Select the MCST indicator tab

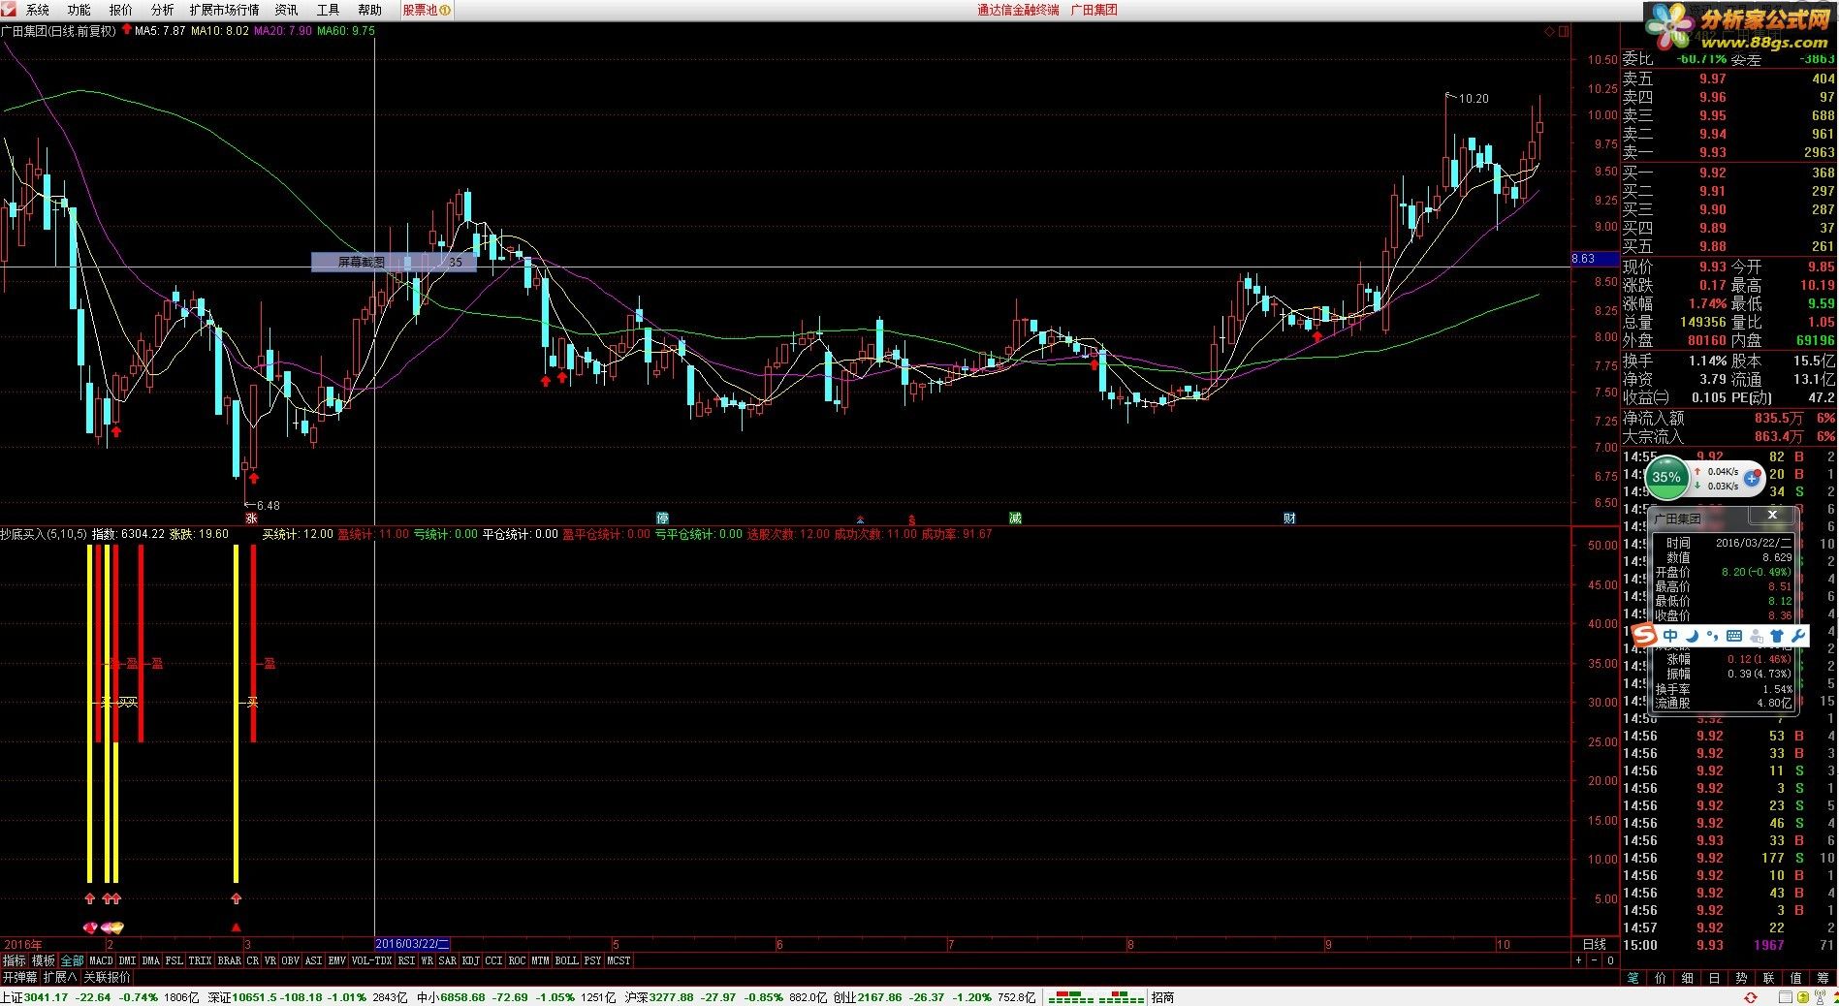618,960
